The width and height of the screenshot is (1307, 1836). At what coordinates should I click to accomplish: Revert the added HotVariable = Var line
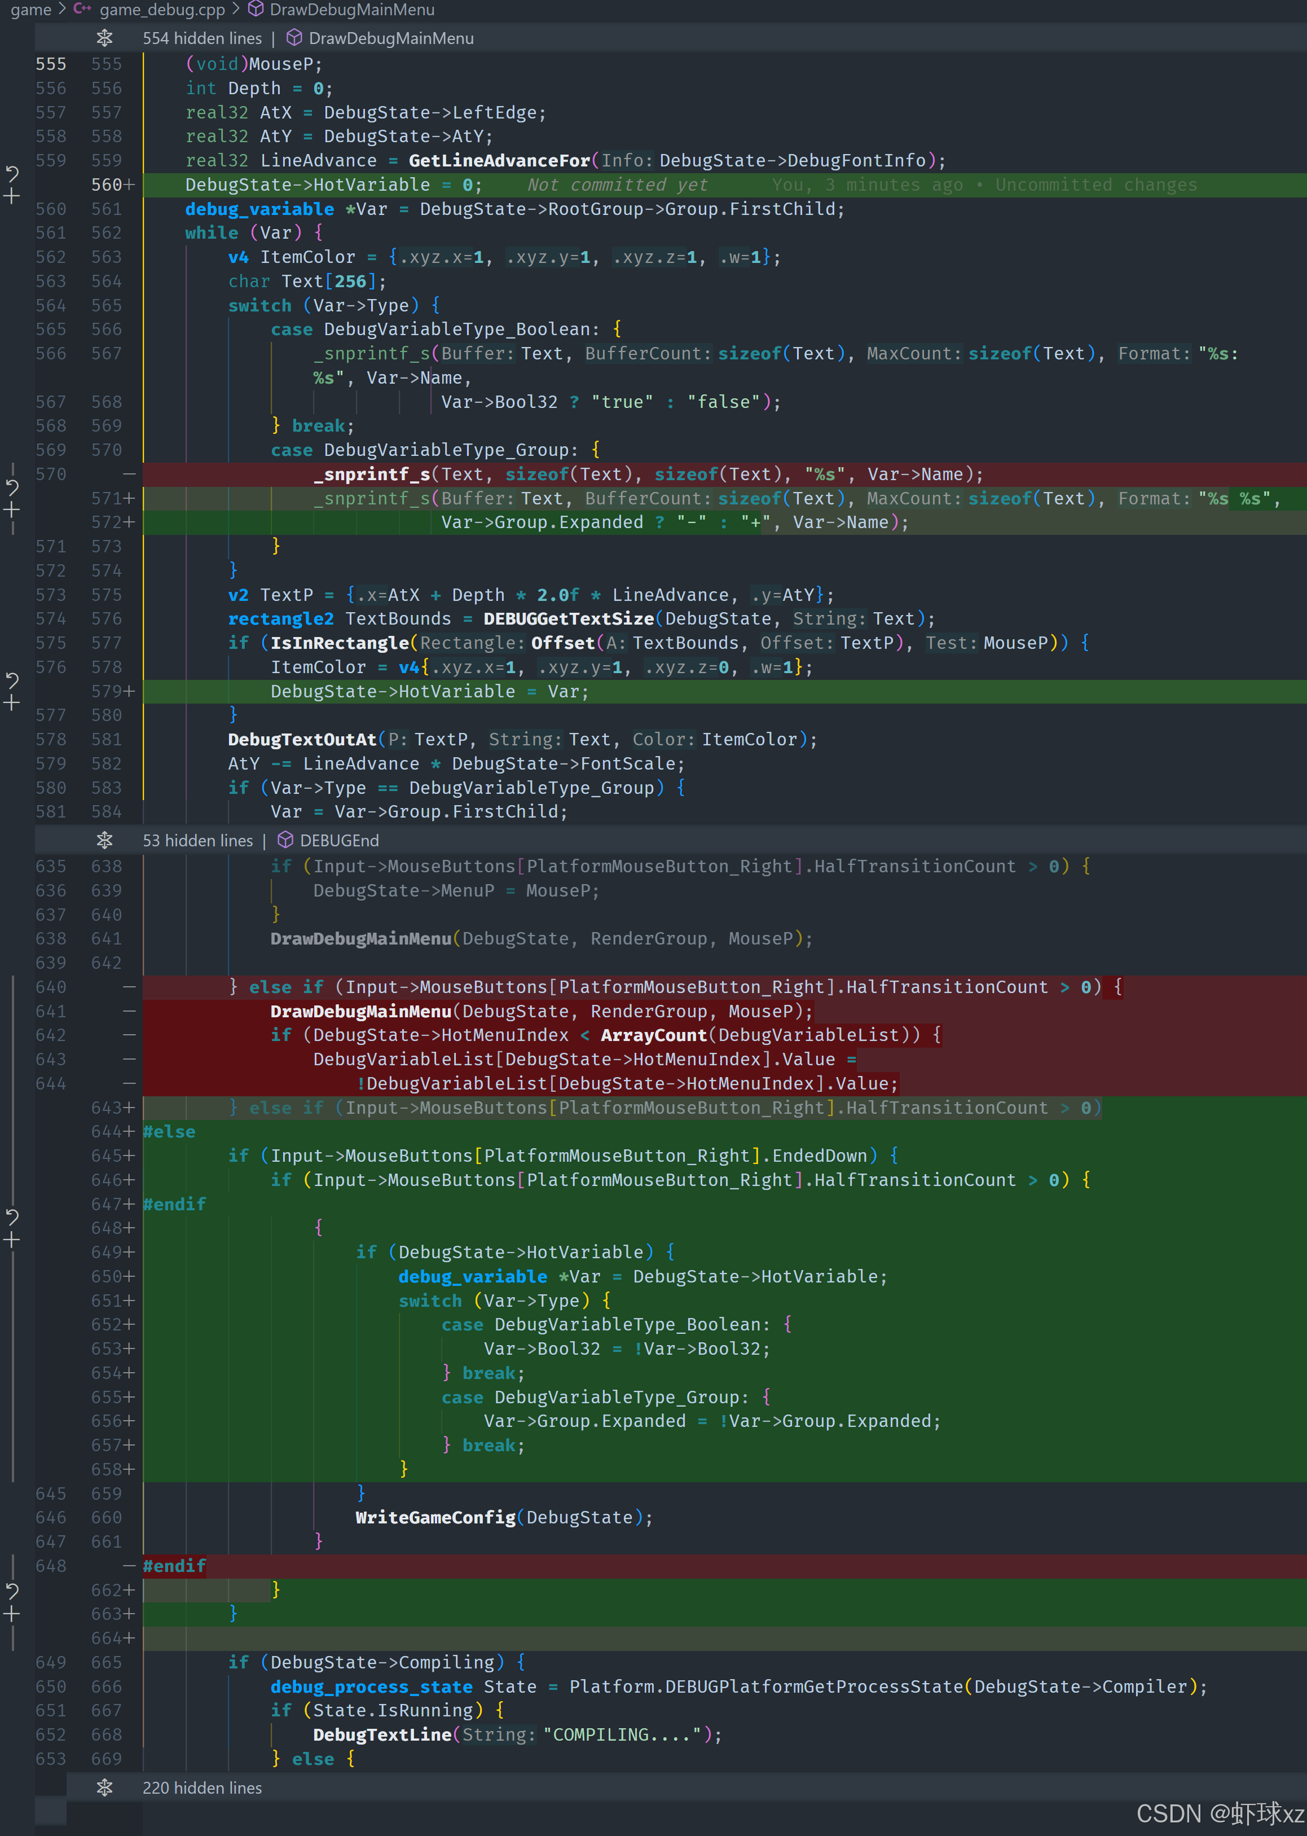(x=12, y=680)
